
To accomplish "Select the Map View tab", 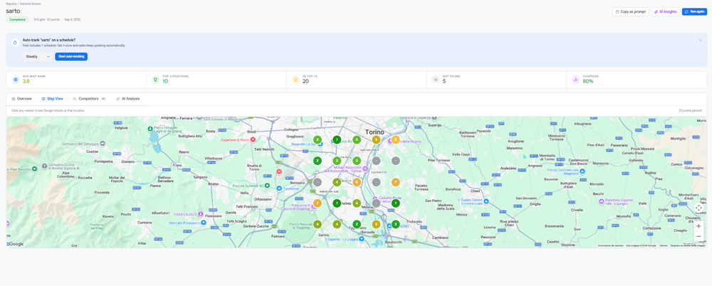I will (x=52, y=98).
